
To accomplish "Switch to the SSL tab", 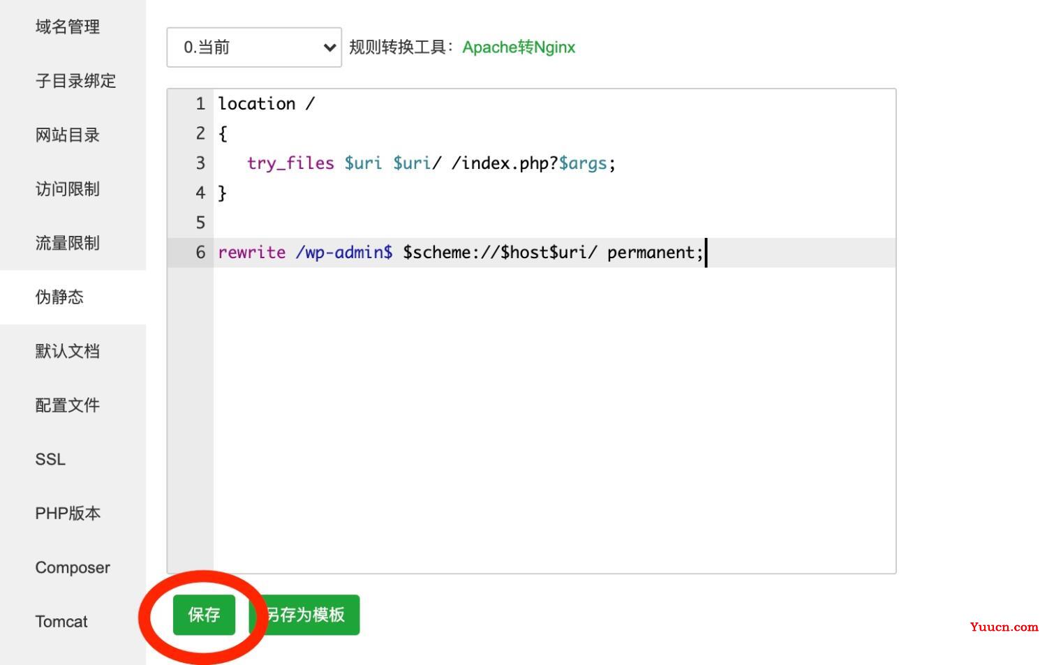I will [50, 459].
